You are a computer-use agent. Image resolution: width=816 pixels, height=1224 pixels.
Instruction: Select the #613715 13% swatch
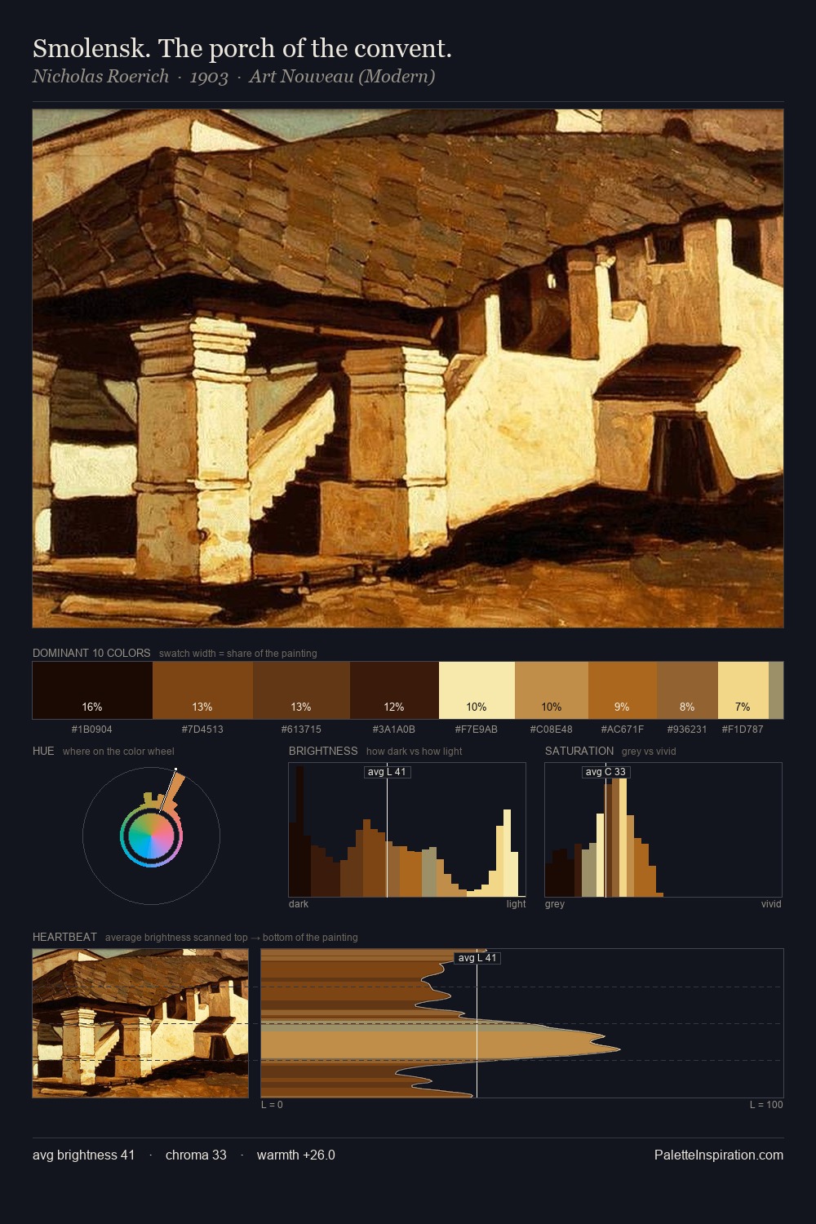click(301, 690)
